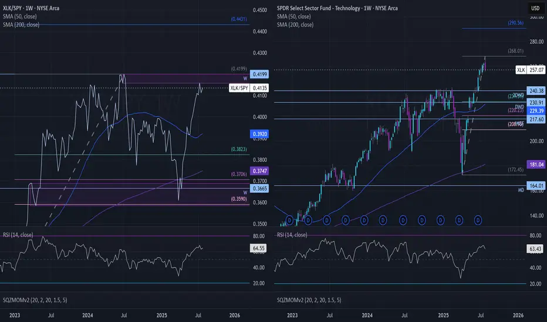
Task: Select the MD level label near 164.01
Action: [x=521, y=190]
